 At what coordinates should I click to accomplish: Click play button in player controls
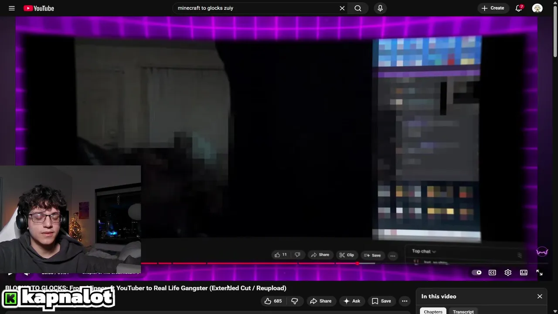(10, 273)
